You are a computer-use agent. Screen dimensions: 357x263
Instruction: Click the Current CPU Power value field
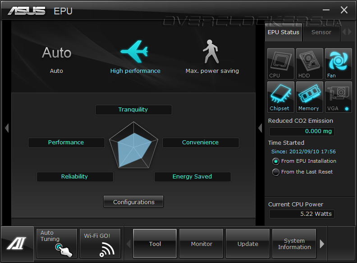tap(302, 214)
